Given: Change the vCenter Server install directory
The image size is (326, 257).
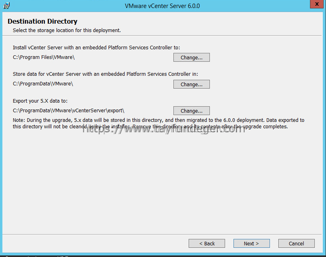Looking at the screenshot, I should [x=191, y=57].
